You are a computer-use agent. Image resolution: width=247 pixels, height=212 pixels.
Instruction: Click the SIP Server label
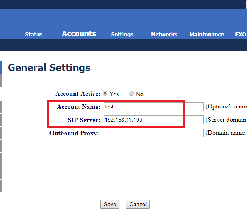click(x=84, y=120)
